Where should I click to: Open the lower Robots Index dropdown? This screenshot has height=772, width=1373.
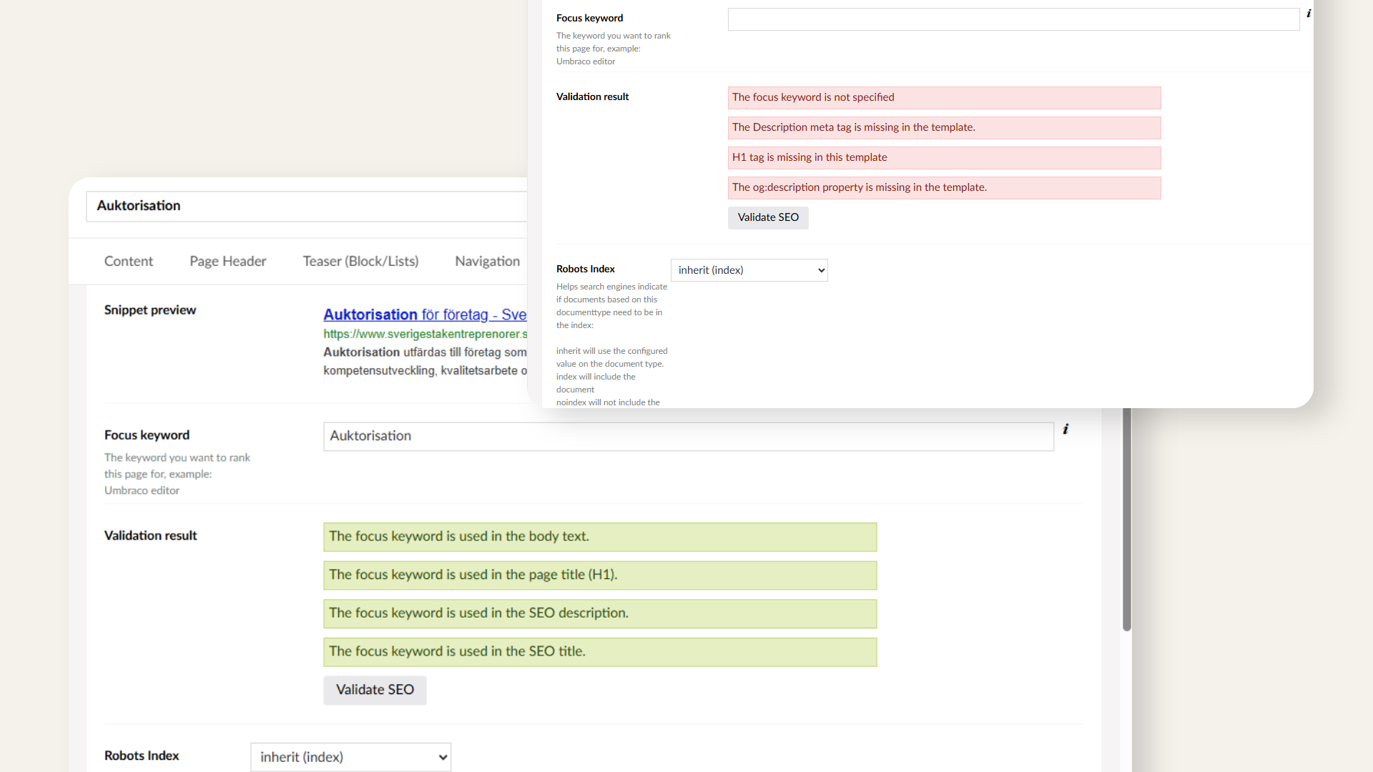pyautogui.click(x=350, y=757)
